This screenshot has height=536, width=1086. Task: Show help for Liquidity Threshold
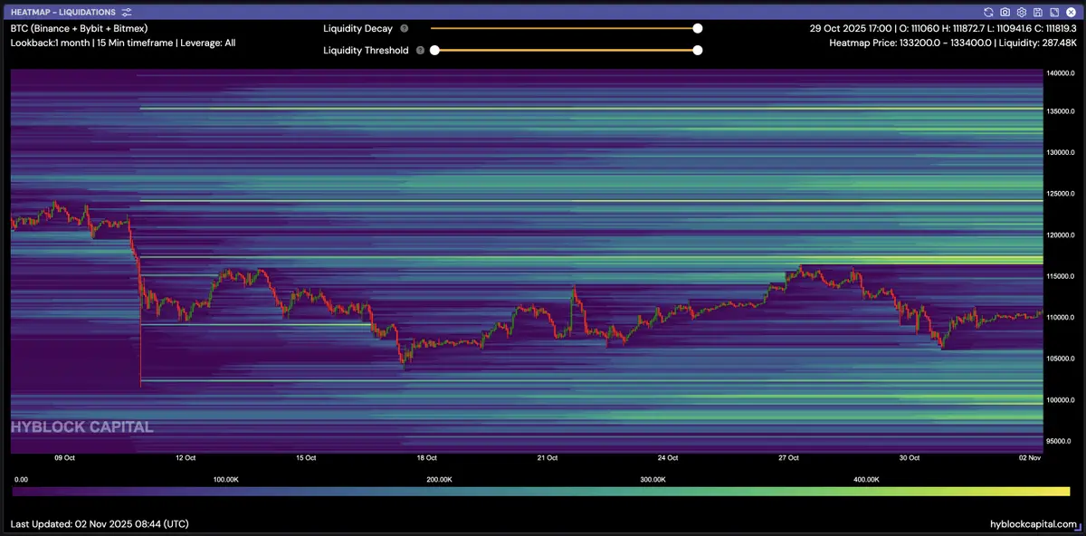click(420, 51)
